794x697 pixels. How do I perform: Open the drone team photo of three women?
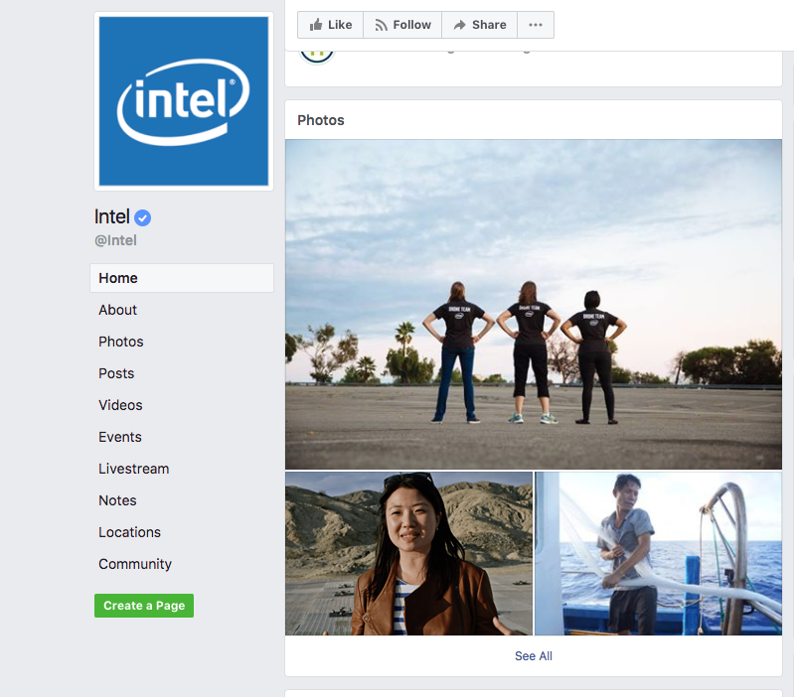[x=533, y=304]
